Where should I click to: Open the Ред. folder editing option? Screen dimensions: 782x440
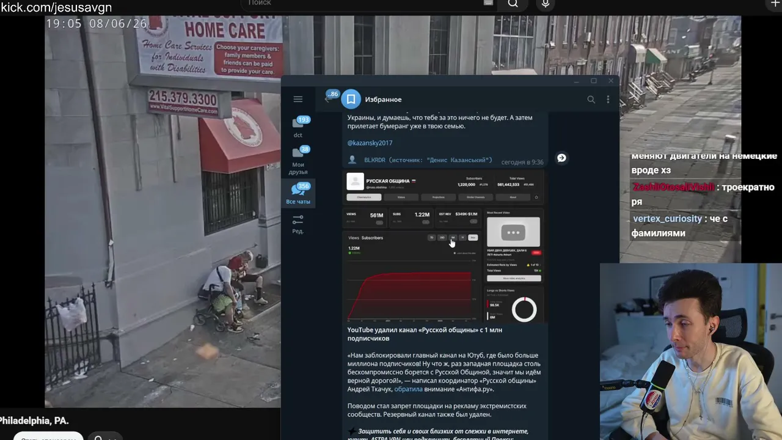coord(298,224)
